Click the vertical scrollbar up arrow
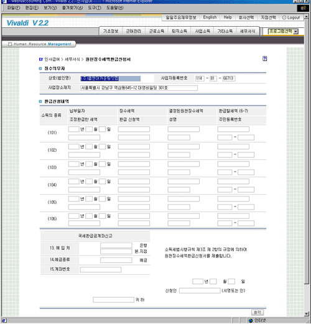Screen dimensions: 311x324 point(307,17)
